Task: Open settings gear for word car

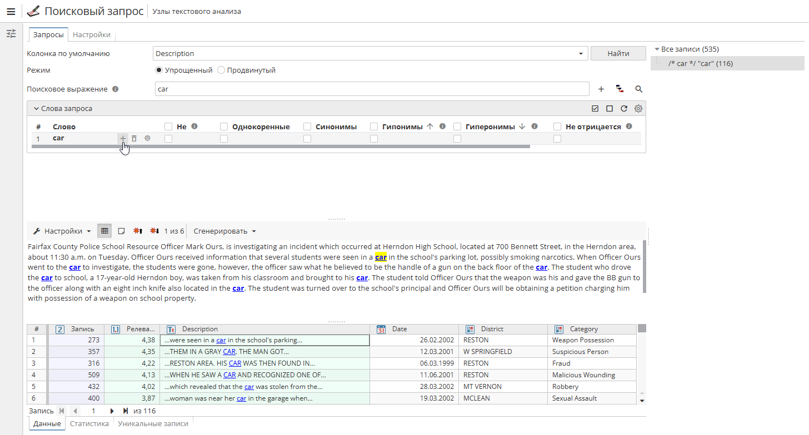Action: 147,138
